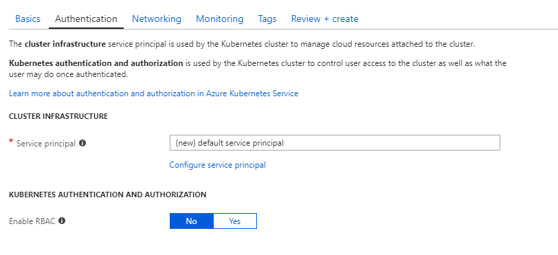
Task: Click the Enable RBAC label text
Action: click(x=32, y=221)
